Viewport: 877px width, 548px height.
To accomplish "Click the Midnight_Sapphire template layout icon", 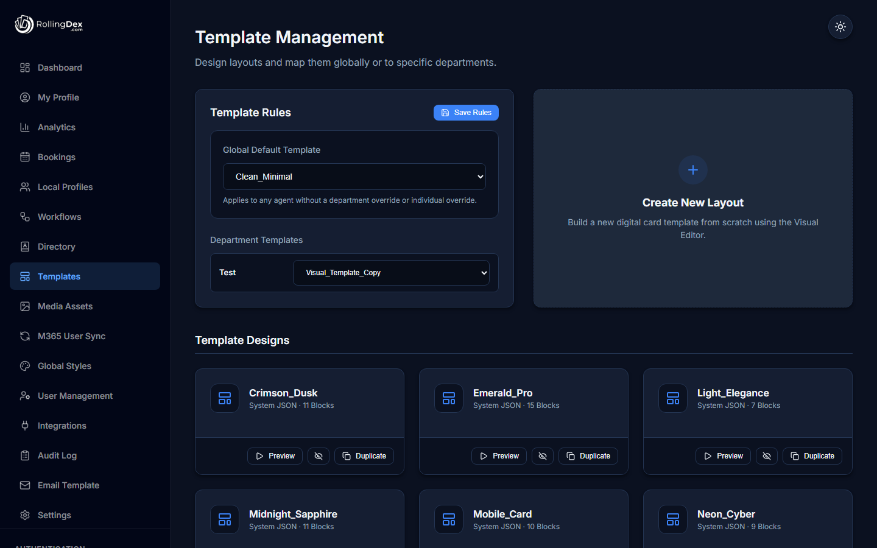I will 225,519.
